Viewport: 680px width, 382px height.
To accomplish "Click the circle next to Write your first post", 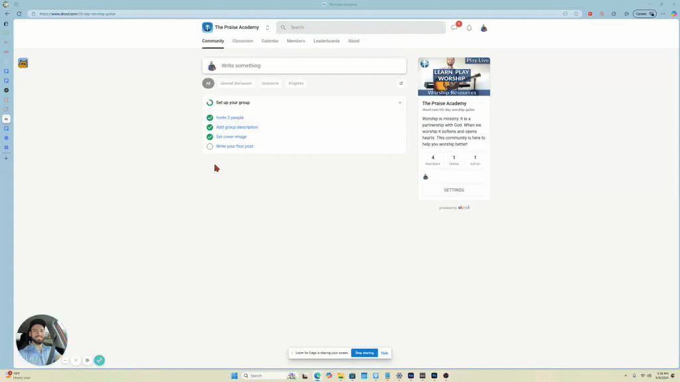I will (x=210, y=147).
